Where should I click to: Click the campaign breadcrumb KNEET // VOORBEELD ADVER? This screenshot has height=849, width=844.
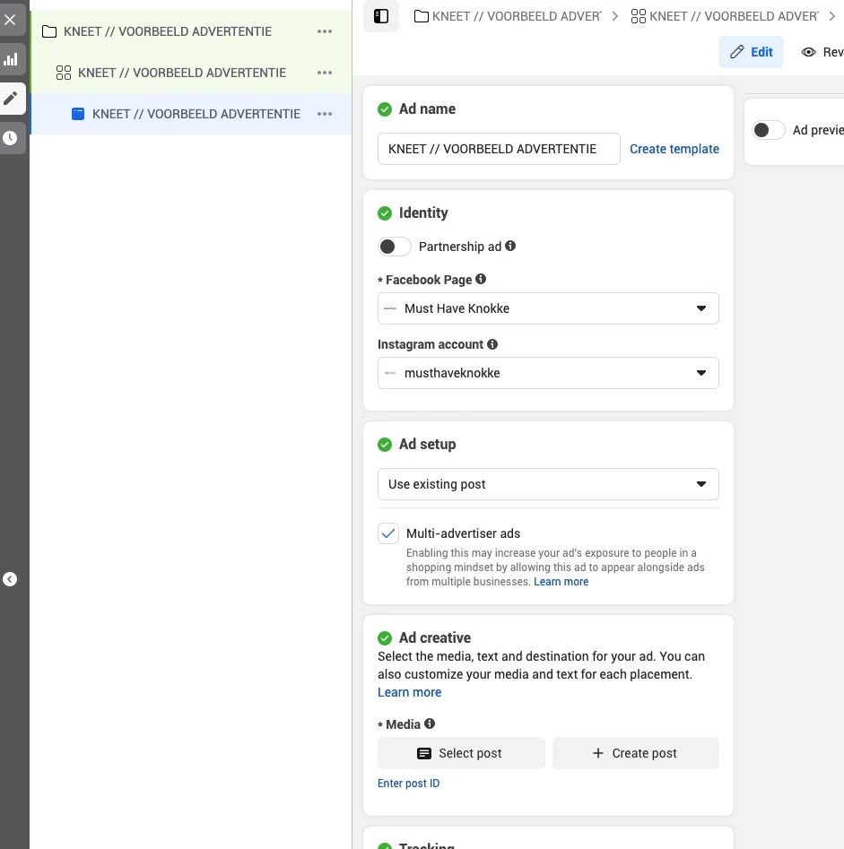click(x=517, y=16)
